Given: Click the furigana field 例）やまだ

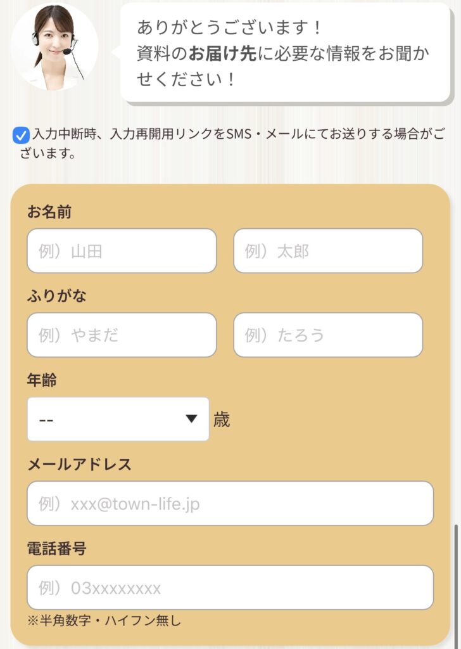Looking at the screenshot, I should click(x=122, y=335).
